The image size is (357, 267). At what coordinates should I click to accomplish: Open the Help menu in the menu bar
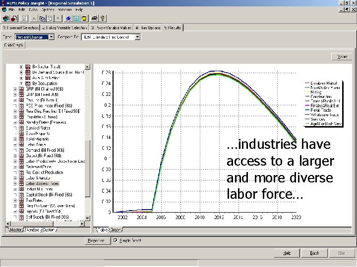click(79, 10)
